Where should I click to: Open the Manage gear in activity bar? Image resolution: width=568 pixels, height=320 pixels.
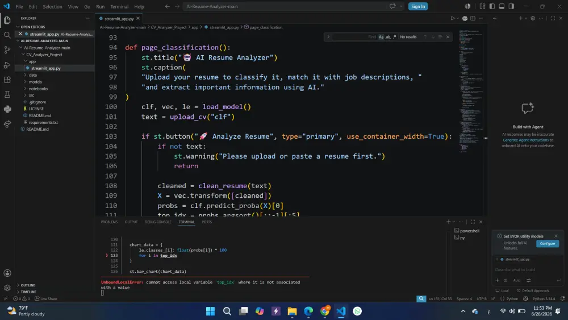tap(7, 288)
